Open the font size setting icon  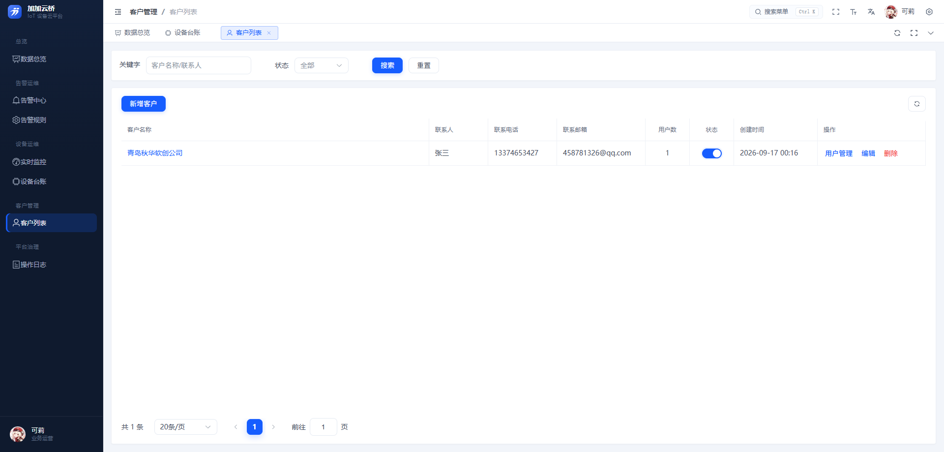pyautogui.click(x=854, y=12)
